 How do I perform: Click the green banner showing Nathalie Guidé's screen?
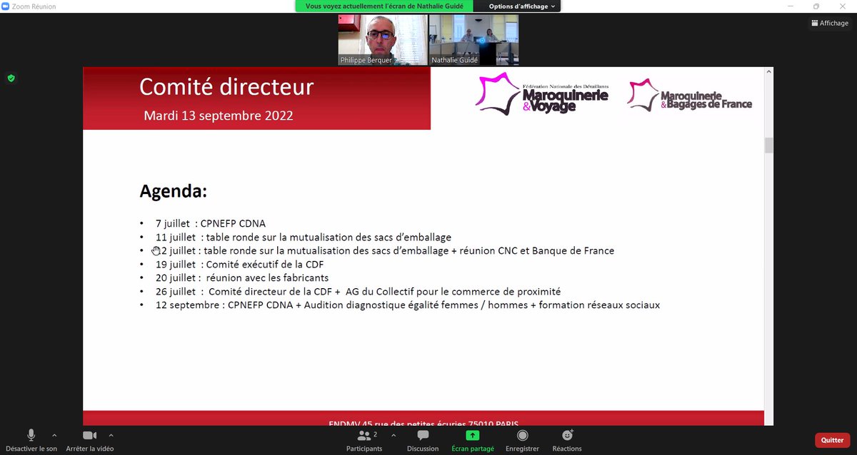(385, 6)
